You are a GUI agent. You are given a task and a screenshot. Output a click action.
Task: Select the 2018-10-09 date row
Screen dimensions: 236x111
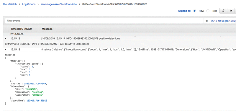pos(17,34)
